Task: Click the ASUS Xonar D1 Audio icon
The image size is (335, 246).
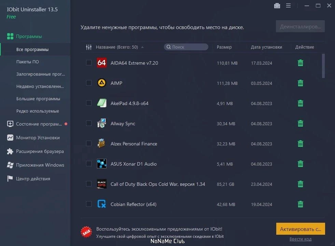Action: tap(102, 164)
